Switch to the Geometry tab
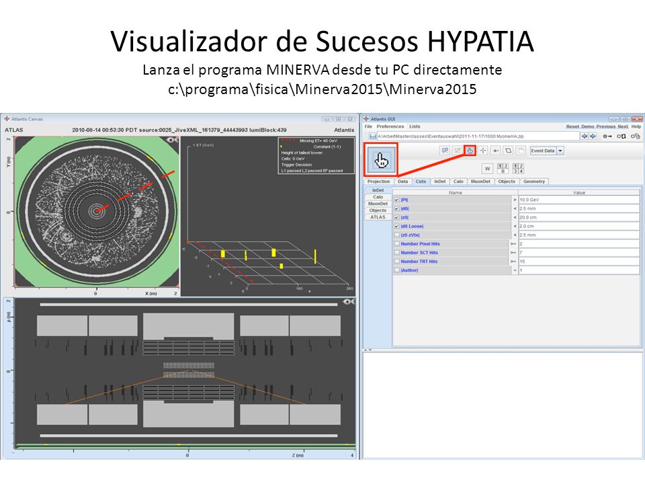 tap(534, 182)
